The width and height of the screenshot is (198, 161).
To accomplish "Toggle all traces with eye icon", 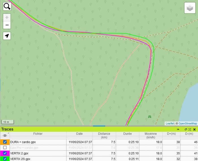I will point(5,136).
